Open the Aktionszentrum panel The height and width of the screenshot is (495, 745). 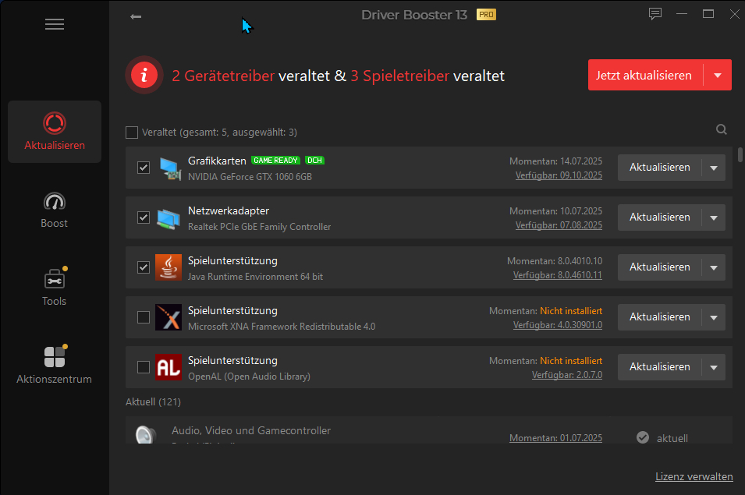[54, 363]
